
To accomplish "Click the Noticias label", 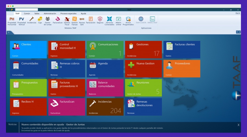I will click(13, 124).
